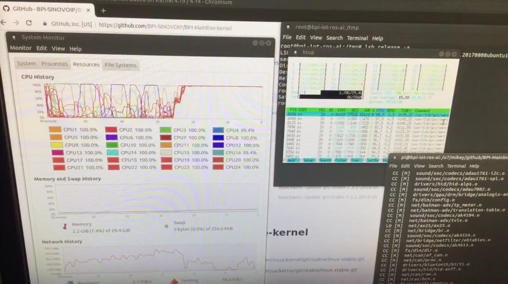Open the Edit menu in System Monitor
Viewport: 508px width, 284px height.
41,48
